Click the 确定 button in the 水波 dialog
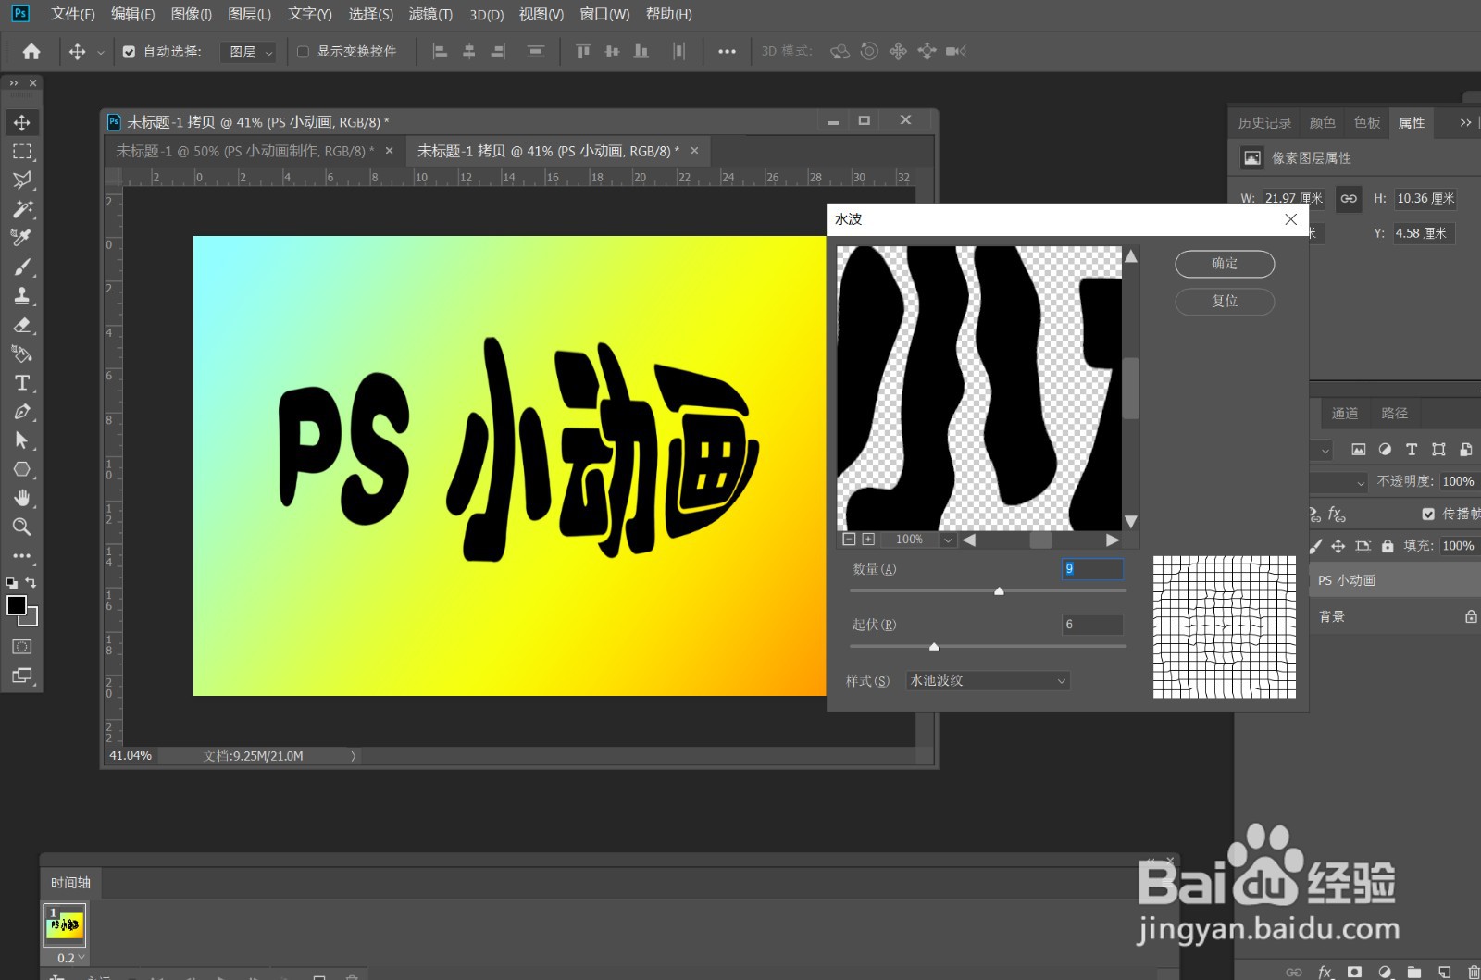 tap(1225, 264)
